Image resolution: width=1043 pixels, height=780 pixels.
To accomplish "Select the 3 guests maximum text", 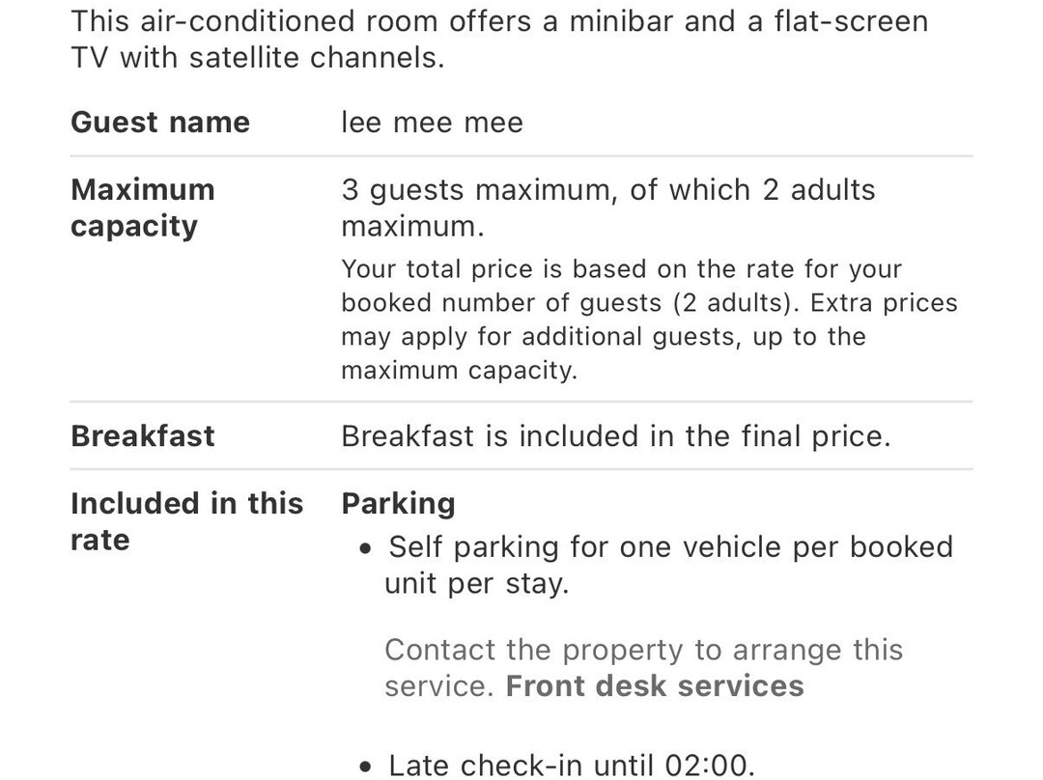I will [608, 209].
